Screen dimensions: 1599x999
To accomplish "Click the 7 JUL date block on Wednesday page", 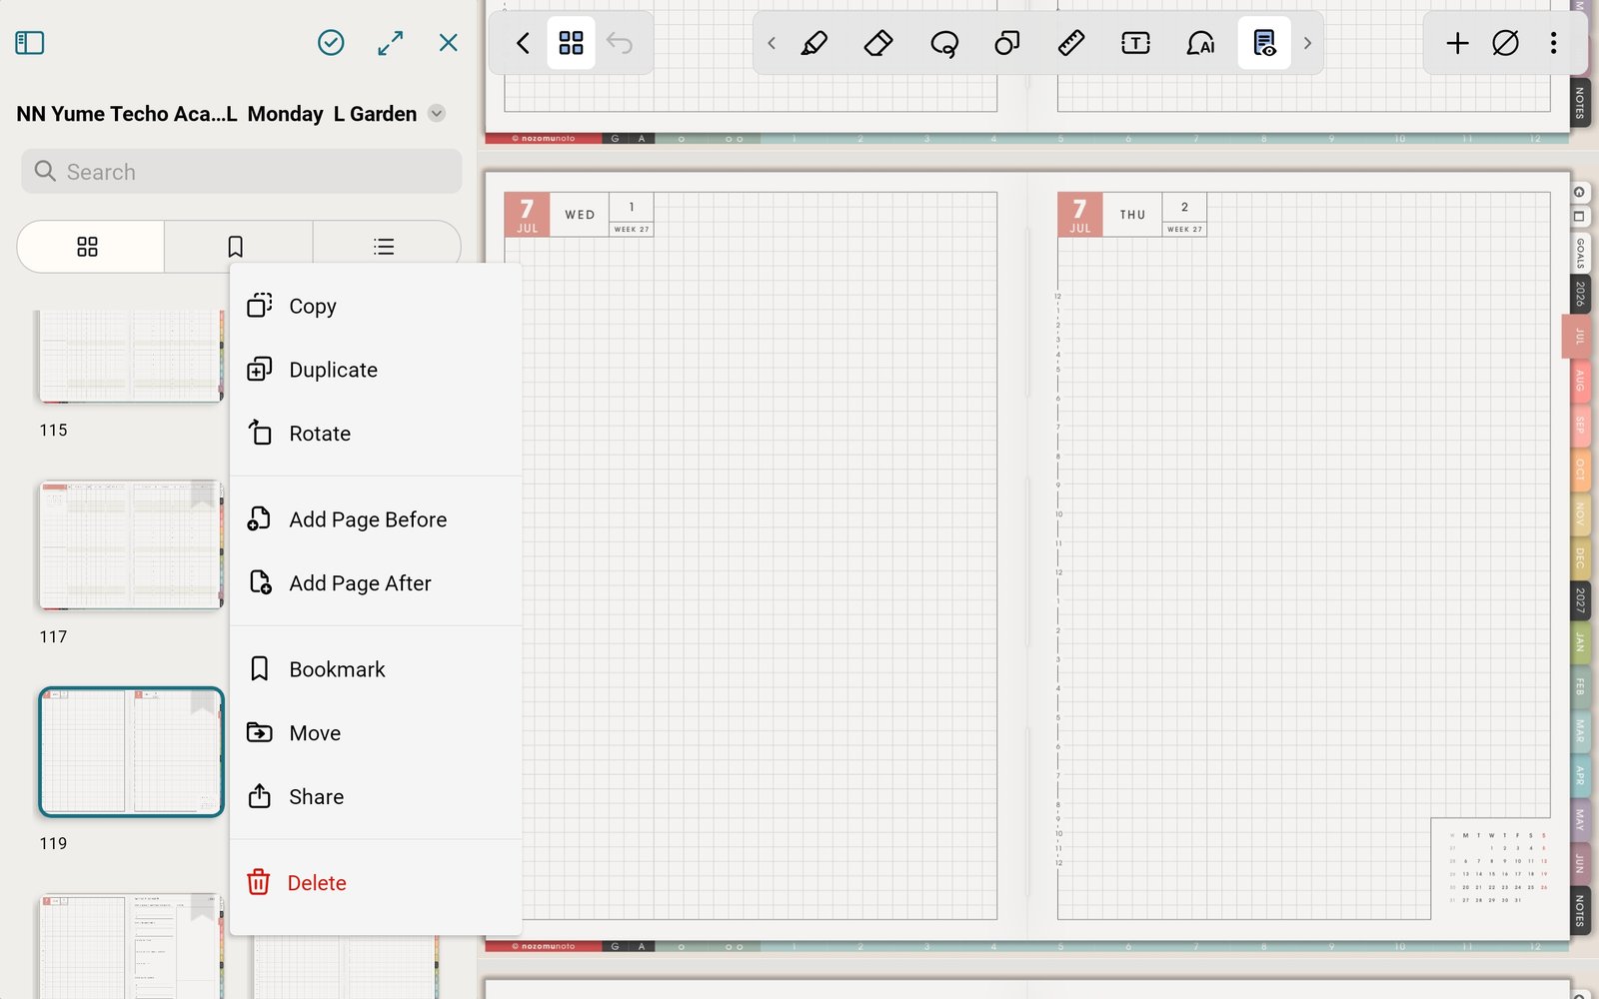I will [527, 215].
